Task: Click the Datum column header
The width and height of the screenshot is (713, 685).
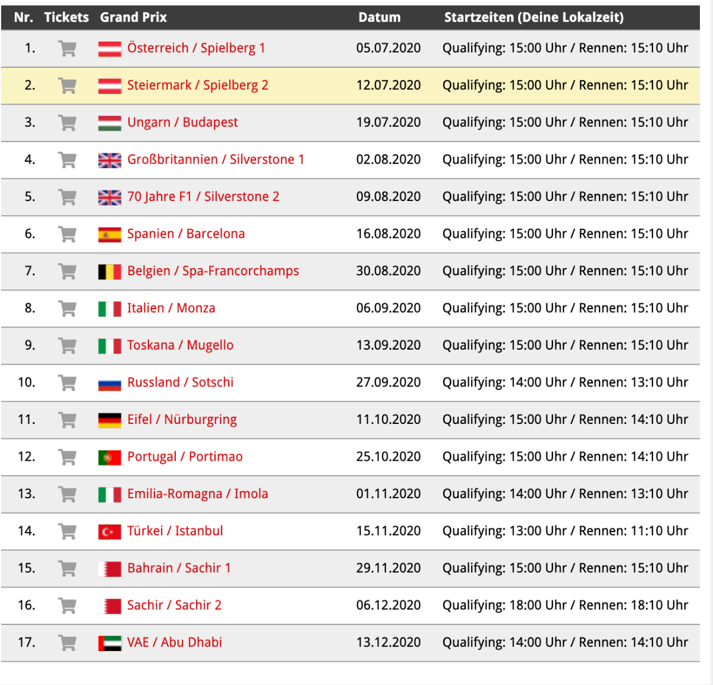Action: 379,17
